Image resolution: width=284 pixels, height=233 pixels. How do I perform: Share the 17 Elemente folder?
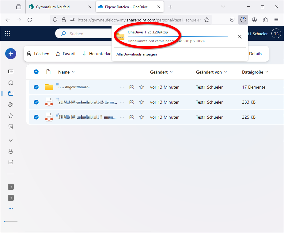(132, 87)
